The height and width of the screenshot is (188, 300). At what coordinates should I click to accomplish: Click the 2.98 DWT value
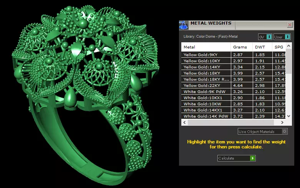(260, 85)
